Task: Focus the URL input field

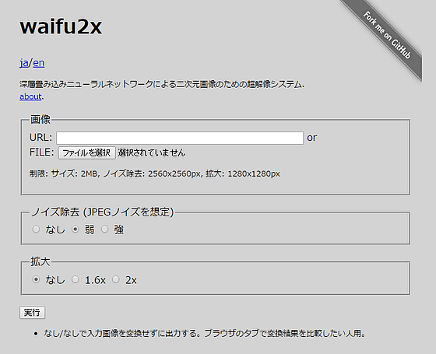Action: click(180, 138)
